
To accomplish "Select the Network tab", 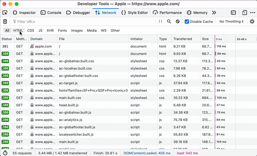I will (106, 12).
